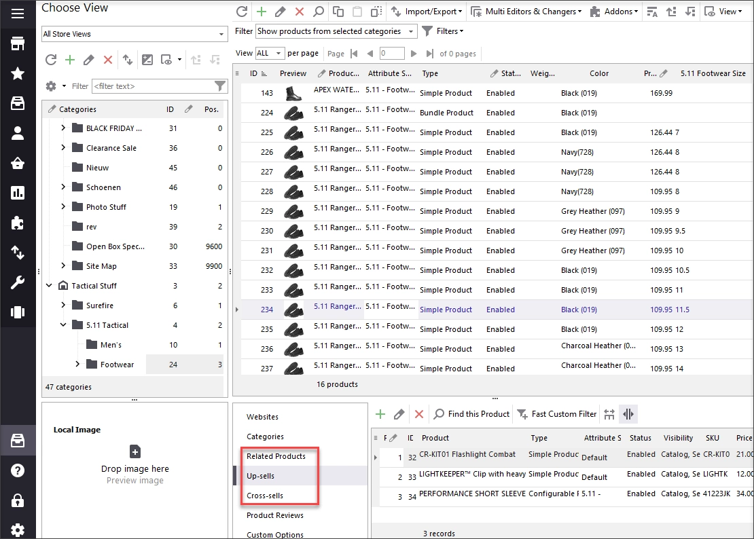The height and width of the screenshot is (539, 754).
Task: Open the Websites section
Action: [x=263, y=417]
